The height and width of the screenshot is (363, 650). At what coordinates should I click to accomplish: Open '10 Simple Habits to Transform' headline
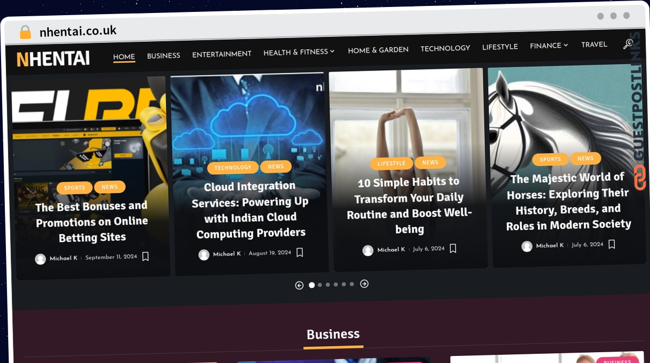click(409, 205)
